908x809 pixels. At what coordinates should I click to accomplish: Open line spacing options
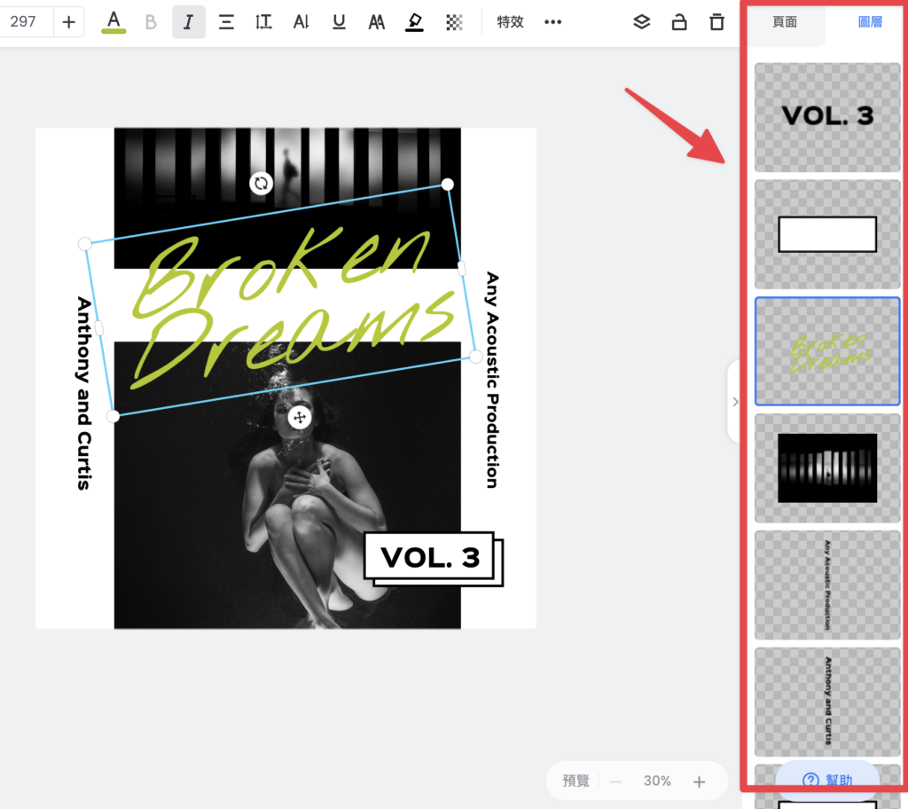click(263, 22)
